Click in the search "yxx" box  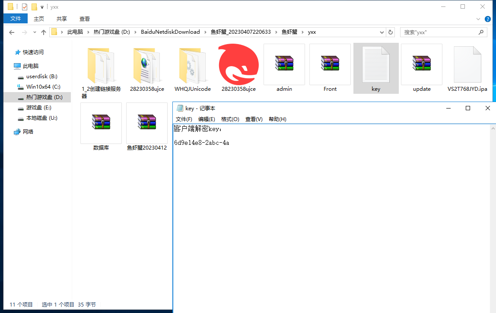[439, 32]
